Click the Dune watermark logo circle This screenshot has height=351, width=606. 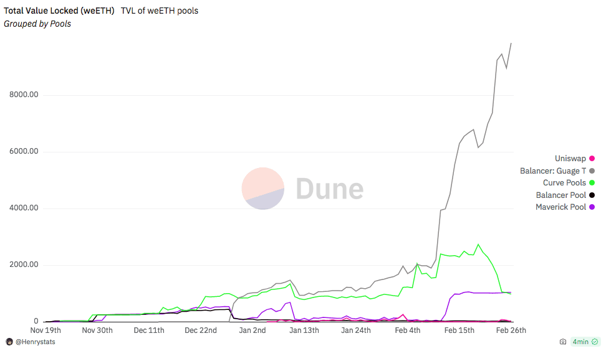tap(263, 189)
